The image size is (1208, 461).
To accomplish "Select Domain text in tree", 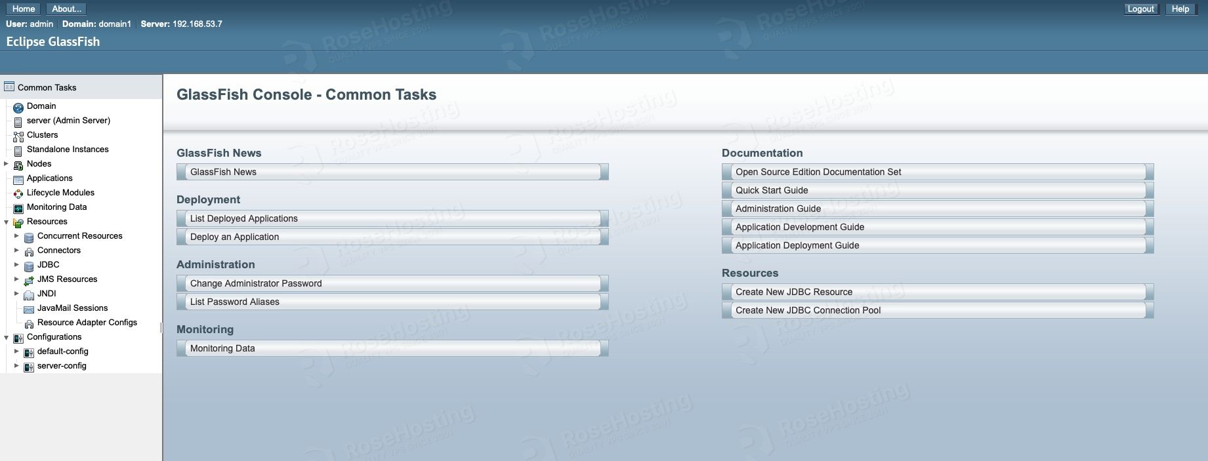I will coord(41,106).
